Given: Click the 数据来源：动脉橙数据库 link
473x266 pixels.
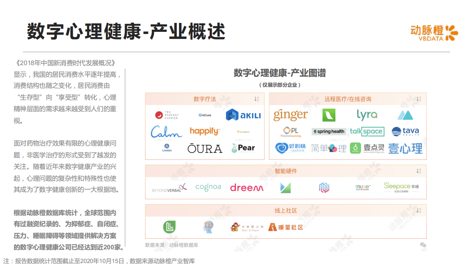Looking at the screenshot, I should pos(171,245).
